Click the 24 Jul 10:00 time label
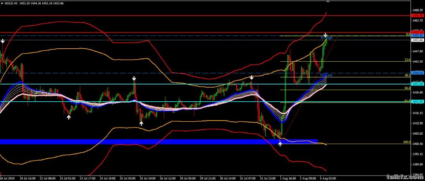The height and width of the screenshot is (181, 425). [x=107, y=179]
